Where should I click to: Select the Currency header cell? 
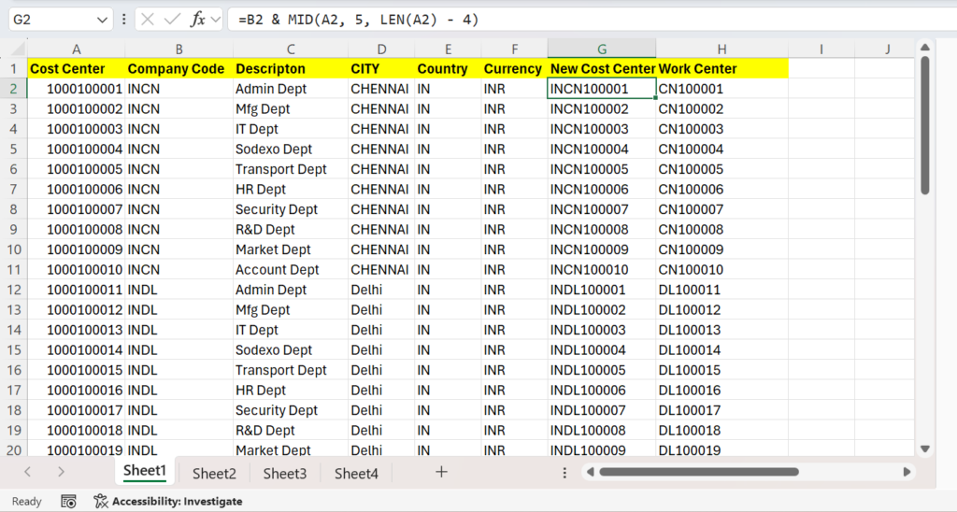click(515, 69)
